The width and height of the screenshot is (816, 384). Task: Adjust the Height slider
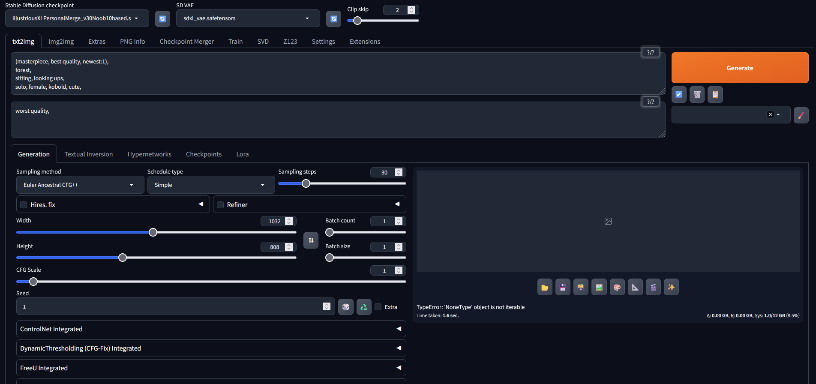[x=156, y=258]
